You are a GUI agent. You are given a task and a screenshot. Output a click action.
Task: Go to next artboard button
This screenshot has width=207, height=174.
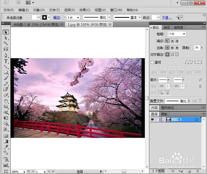[49, 171]
